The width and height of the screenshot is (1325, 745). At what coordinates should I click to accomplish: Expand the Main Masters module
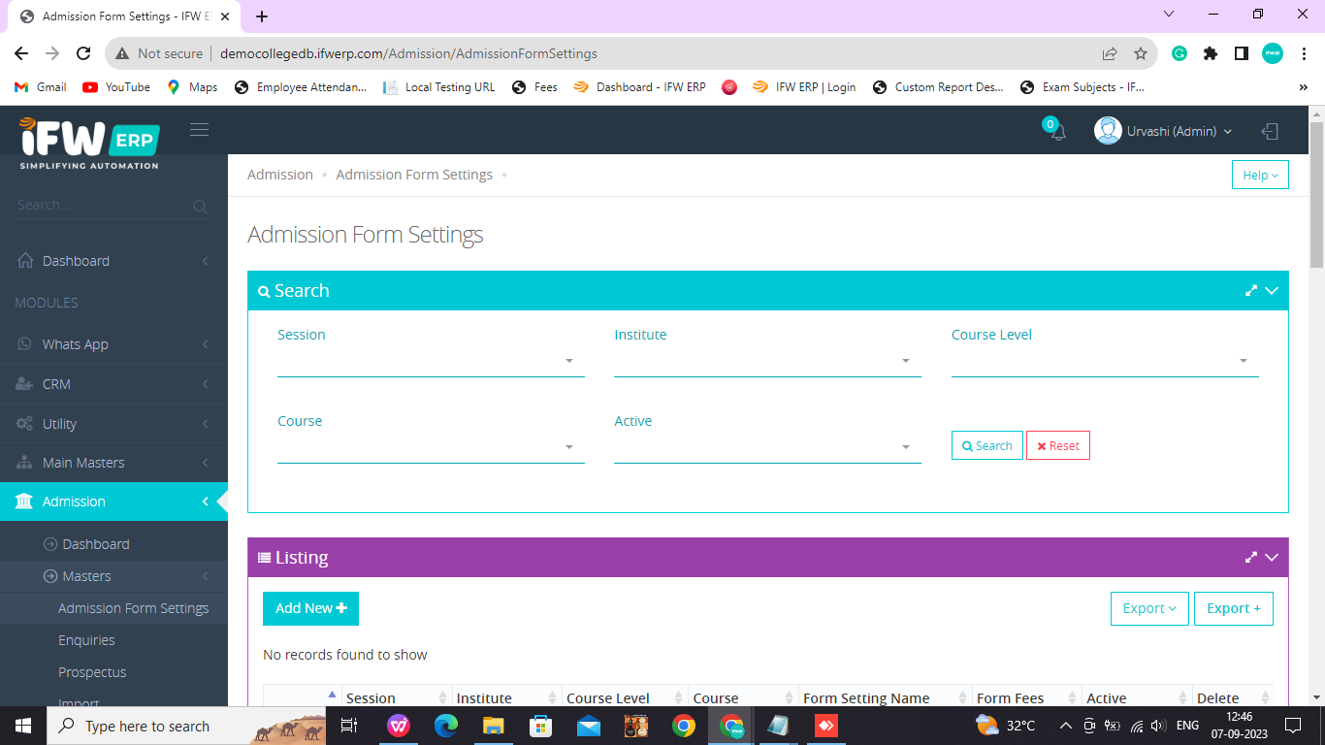[113, 463]
